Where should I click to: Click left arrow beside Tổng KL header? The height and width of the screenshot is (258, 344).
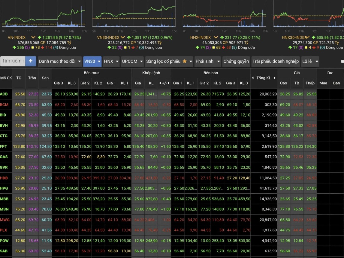[x=253, y=78]
